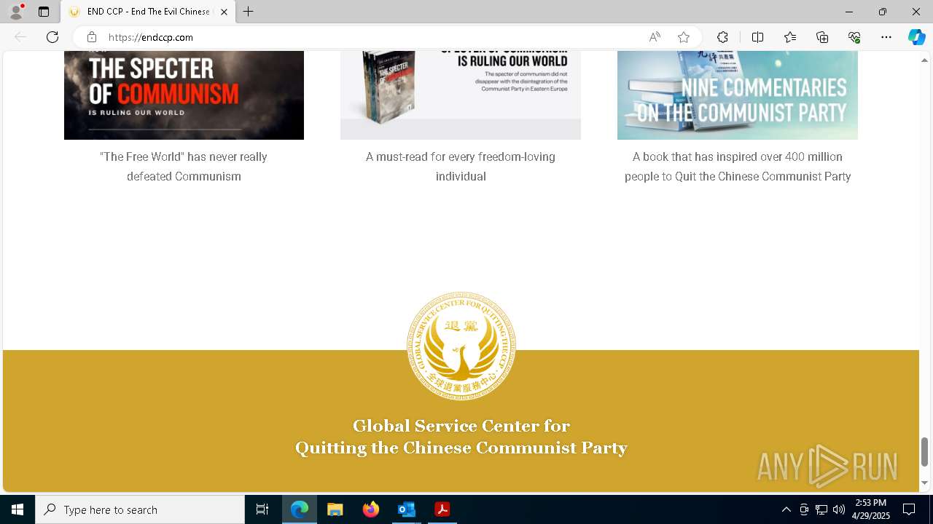Screen dimensions: 933x524
Task: Show hidden system tray icons
Action: pyautogui.click(x=786, y=509)
